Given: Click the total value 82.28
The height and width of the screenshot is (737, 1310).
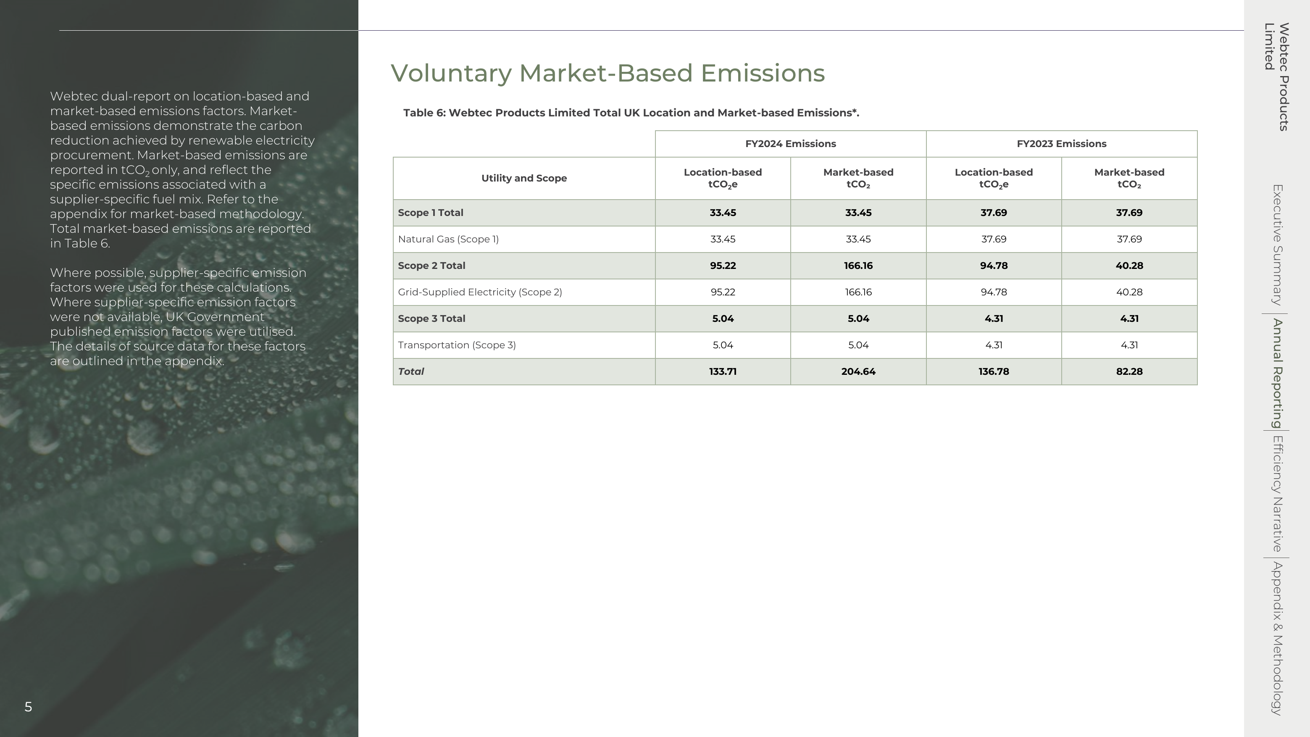Looking at the screenshot, I should (x=1129, y=371).
